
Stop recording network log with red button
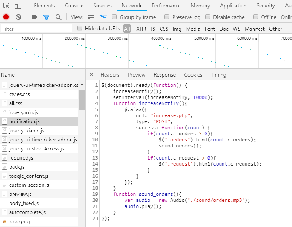[x=6, y=17]
